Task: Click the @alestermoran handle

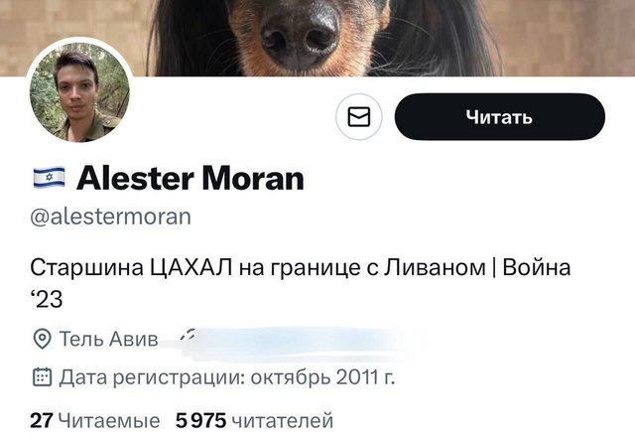Action: [110, 217]
